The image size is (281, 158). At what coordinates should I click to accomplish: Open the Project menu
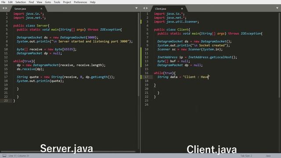click(67, 2)
